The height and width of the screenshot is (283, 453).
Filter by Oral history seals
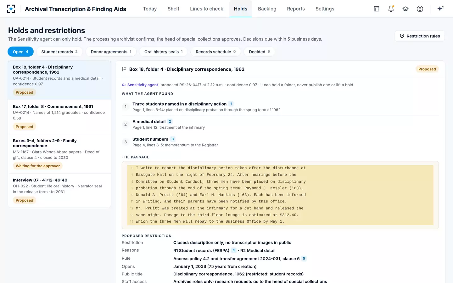(164, 52)
